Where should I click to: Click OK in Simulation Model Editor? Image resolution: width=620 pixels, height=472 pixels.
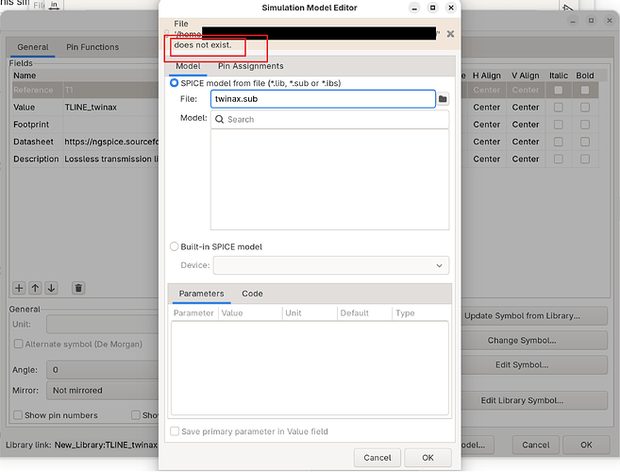[427, 457]
